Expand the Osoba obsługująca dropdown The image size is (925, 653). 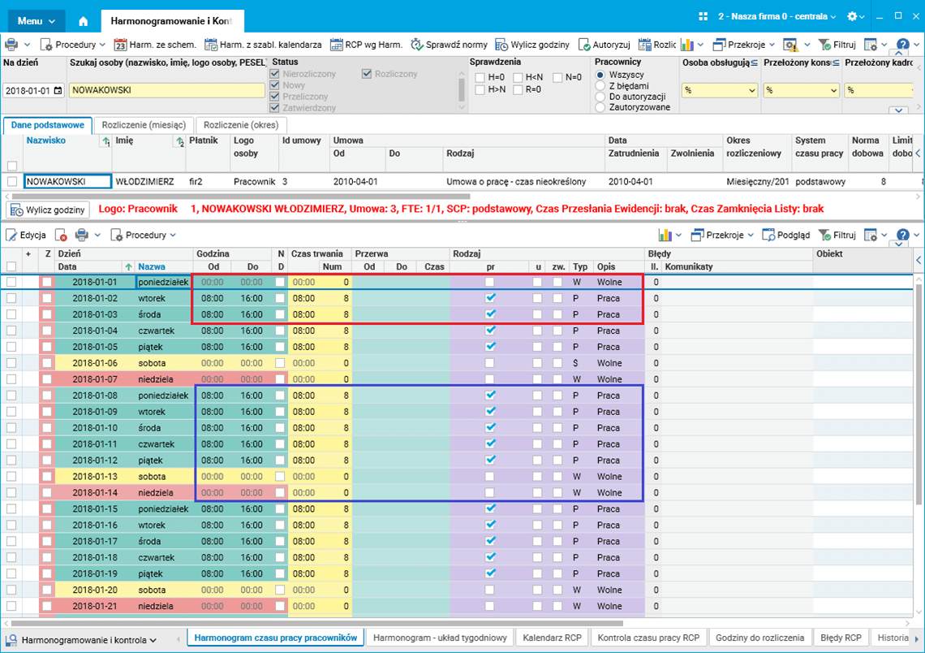click(x=751, y=91)
